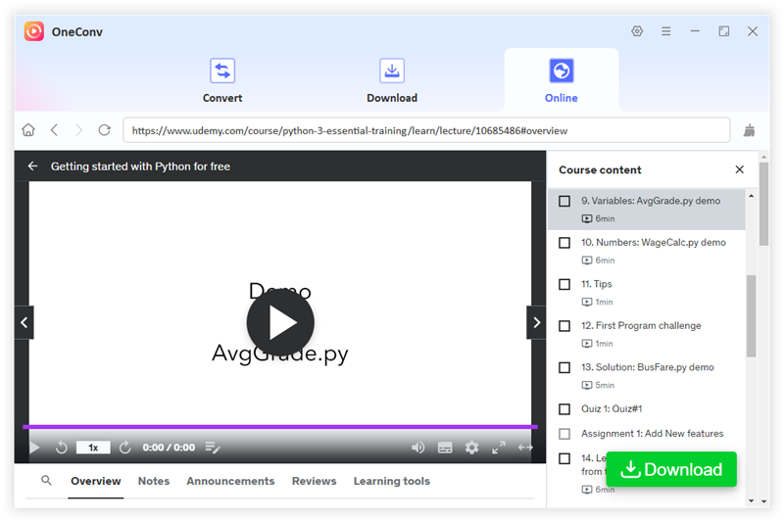Open the hamburger menu in title bar
784x522 pixels.
[666, 31]
